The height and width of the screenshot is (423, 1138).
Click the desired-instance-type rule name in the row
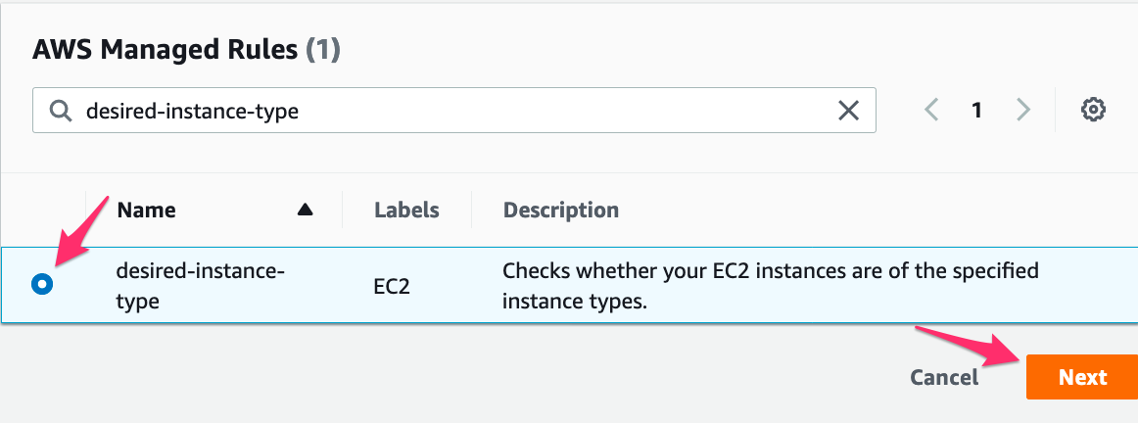click(200, 285)
